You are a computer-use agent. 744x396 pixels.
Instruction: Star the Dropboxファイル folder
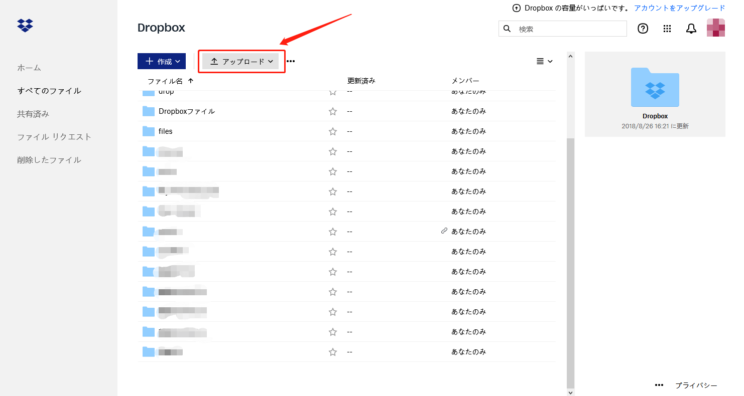coord(333,111)
